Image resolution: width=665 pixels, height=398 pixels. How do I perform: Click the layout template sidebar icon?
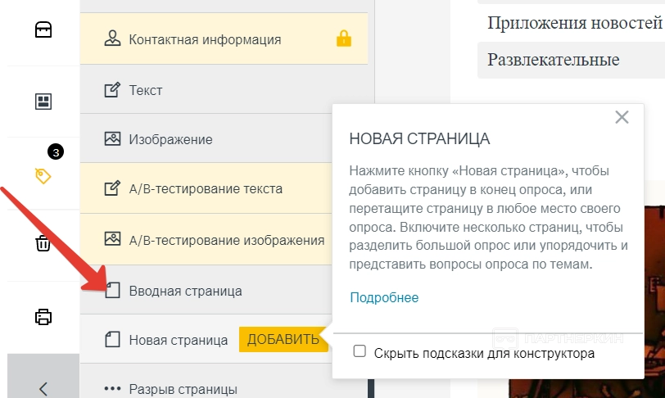[x=43, y=102]
